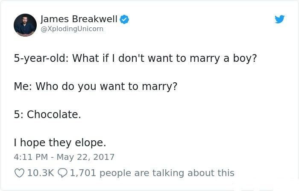
Task: Click the Twitter bird logo
Action: (x=279, y=19)
